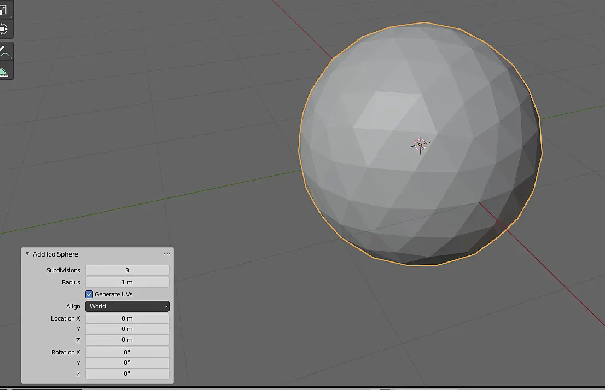Edit the Location Z field
Screen dimensions: 605x390
[127, 340]
